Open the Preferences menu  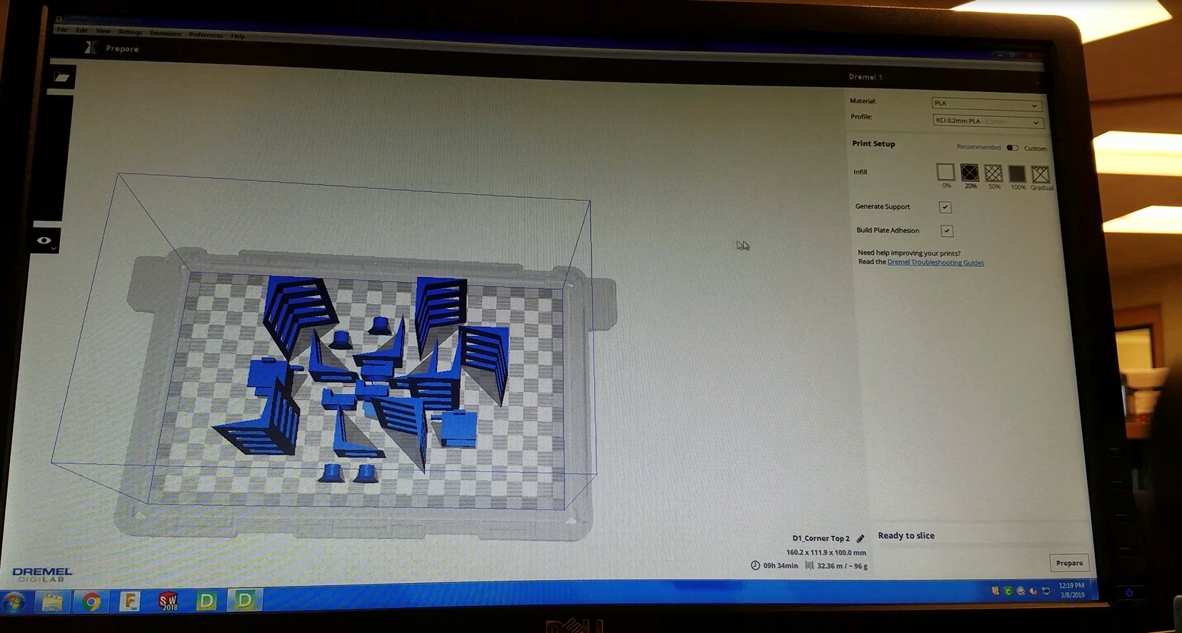click(x=206, y=35)
